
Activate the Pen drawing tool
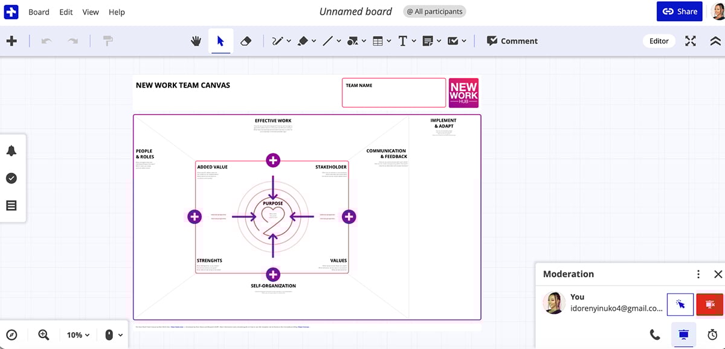point(278,40)
